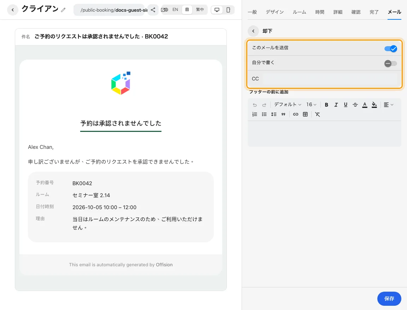Click the pencil edit icon next to title
Viewport: 407px width, 310px height.
pos(63,10)
